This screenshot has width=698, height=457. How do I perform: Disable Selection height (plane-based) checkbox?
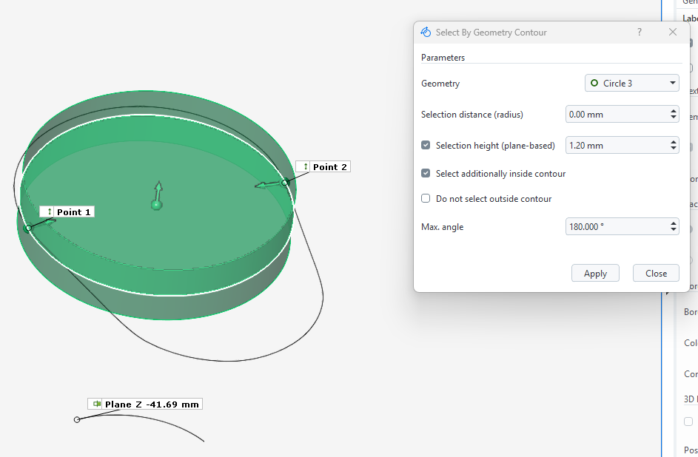pyautogui.click(x=426, y=146)
